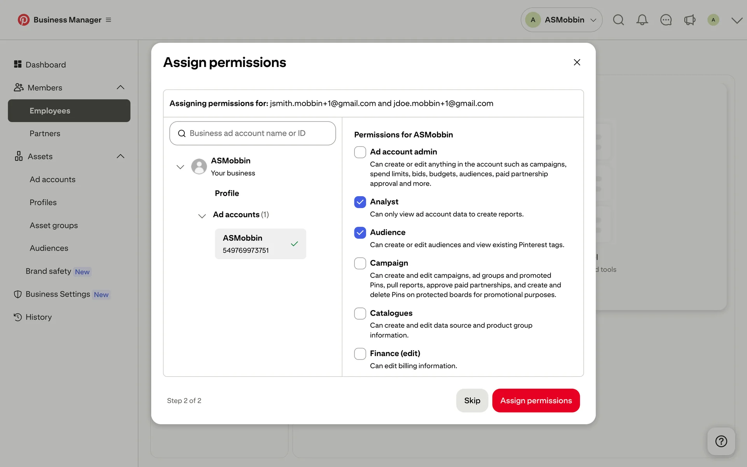Open the ASMobbin account switcher dropdown
The image size is (747, 467).
coord(561,20)
